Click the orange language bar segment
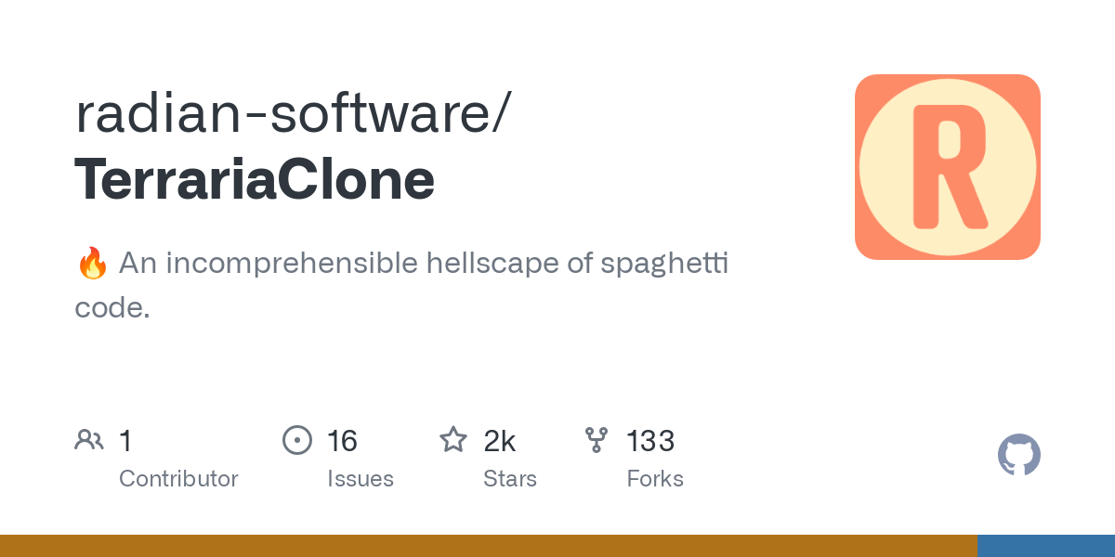This screenshot has width=1115, height=557. (488, 546)
